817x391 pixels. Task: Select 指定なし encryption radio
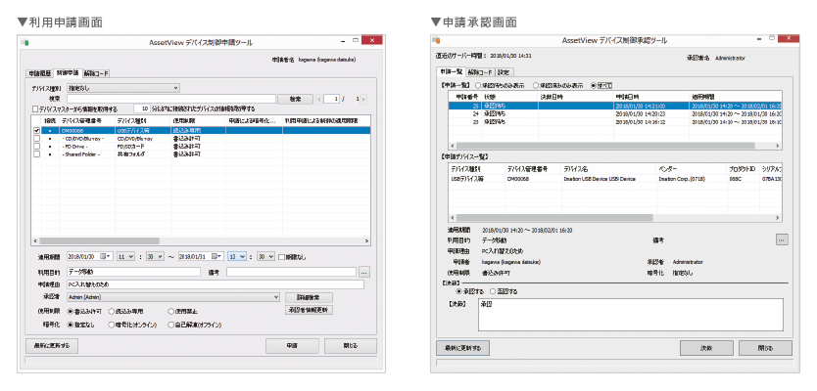[x=71, y=325]
